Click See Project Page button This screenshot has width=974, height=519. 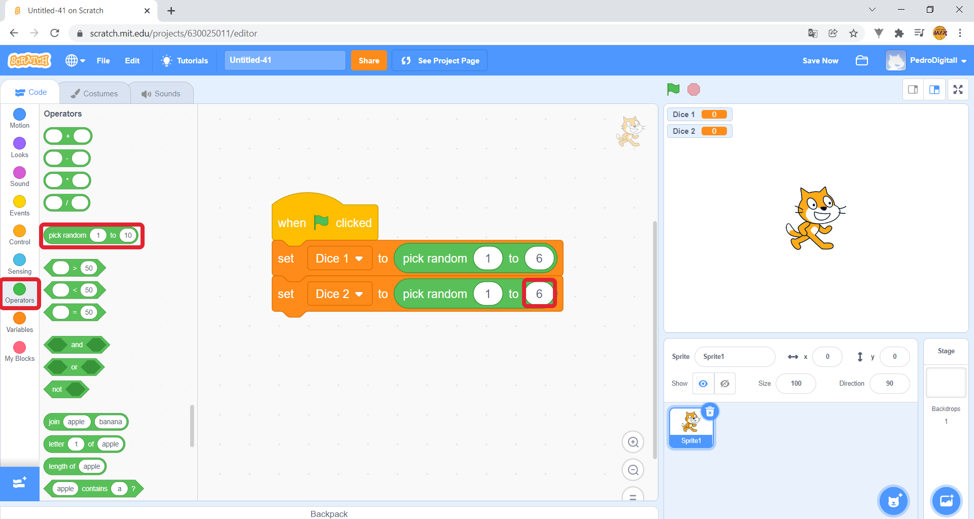[x=440, y=60]
